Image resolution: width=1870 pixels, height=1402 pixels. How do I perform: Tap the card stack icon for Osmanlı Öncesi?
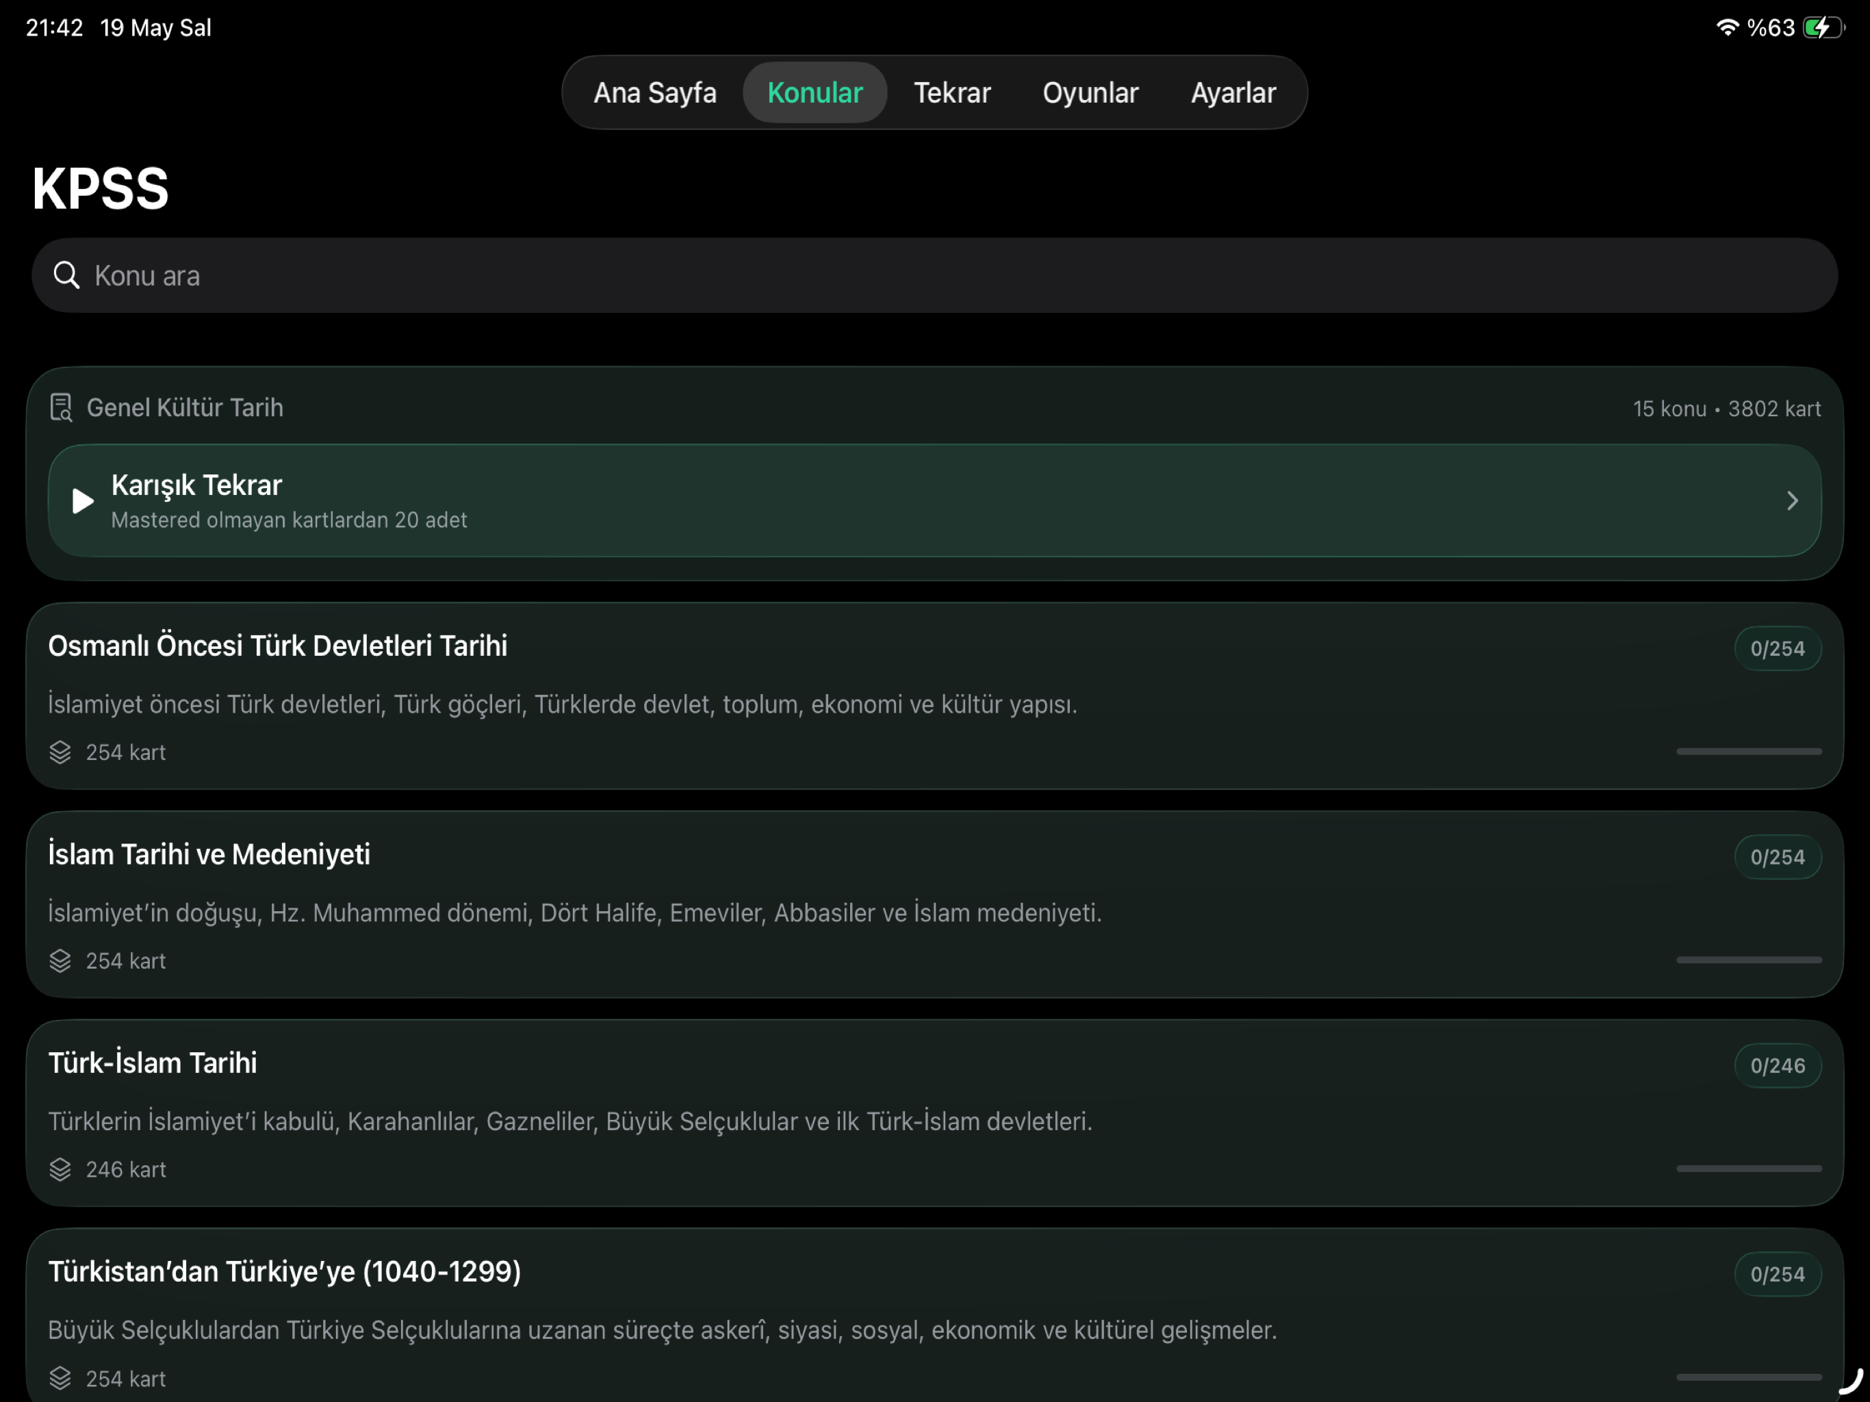coord(60,752)
